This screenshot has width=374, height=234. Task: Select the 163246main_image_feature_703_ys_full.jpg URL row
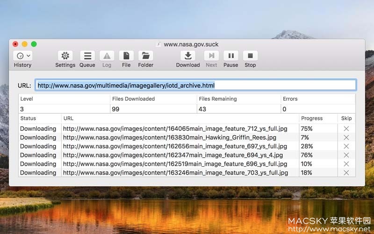(176, 173)
